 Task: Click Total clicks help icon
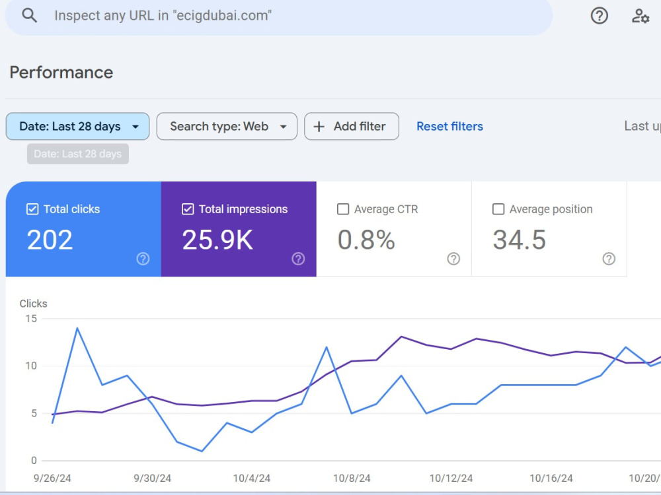143,259
